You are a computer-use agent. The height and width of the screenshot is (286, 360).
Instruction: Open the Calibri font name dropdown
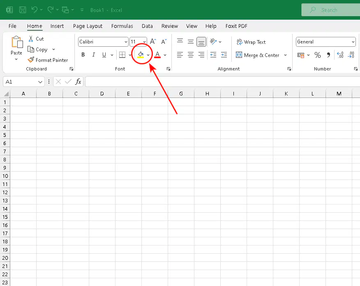[126, 42]
